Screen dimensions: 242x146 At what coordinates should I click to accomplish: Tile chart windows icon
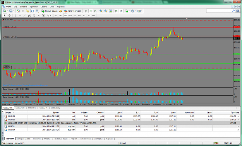coord(110,11)
